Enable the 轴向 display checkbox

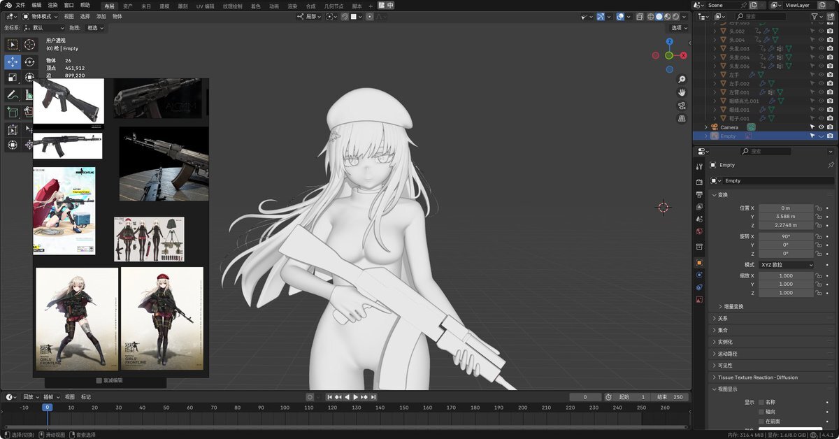(x=761, y=412)
